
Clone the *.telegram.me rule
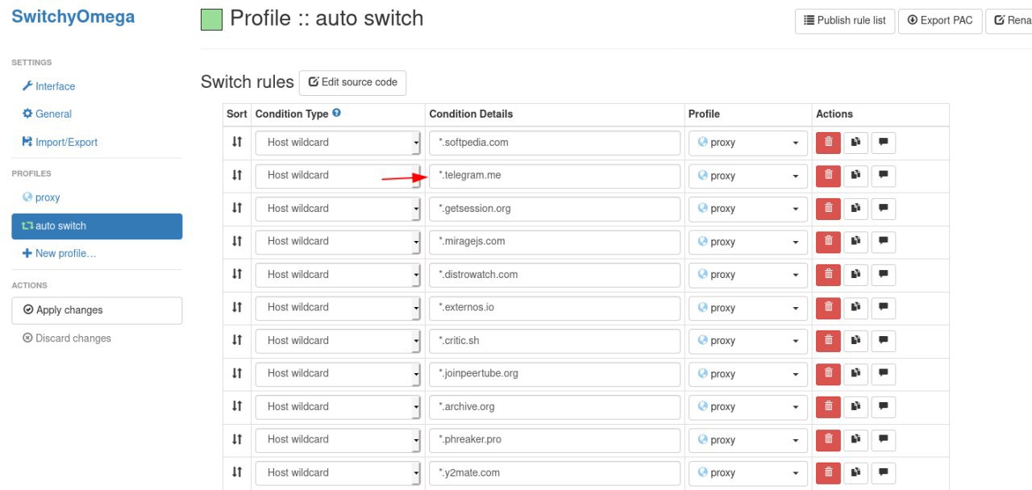tap(855, 176)
